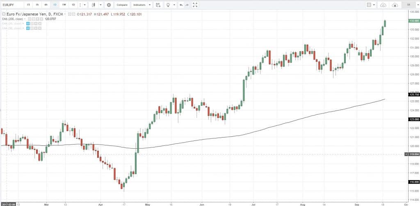The image size is (420, 206).
Task: Show the hidden EMA 20 indicator
Action: (28, 23)
